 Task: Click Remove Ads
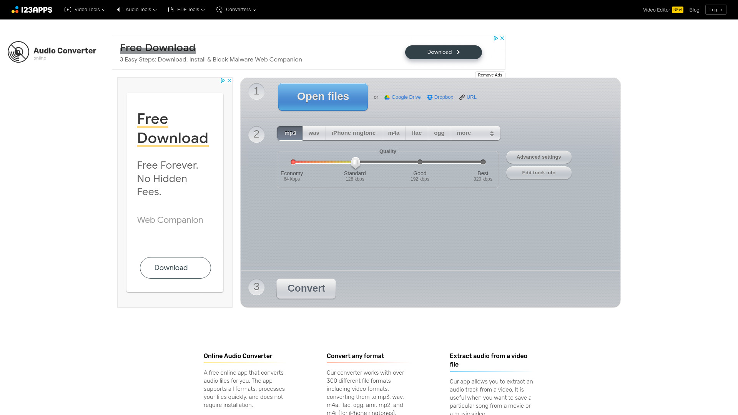coord(490,75)
